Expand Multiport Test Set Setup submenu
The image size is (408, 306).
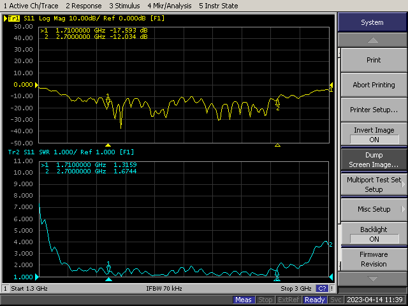click(x=374, y=184)
